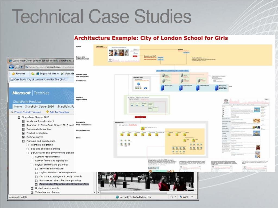Open SharePoint Products heading link
Viewport: 278px width, 208px height.
(27, 102)
